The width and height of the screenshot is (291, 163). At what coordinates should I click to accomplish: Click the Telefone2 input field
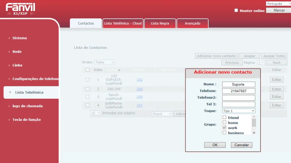click(239, 97)
